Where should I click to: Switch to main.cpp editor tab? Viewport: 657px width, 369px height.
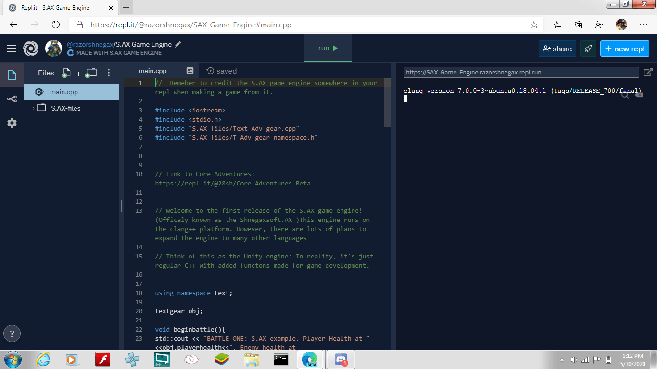click(x=152, y=71)
